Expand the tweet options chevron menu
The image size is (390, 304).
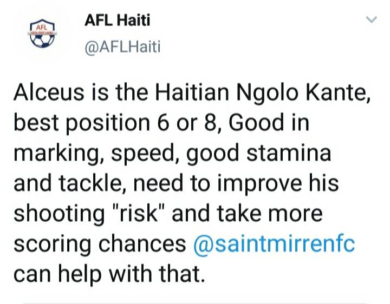click(372, 19)
